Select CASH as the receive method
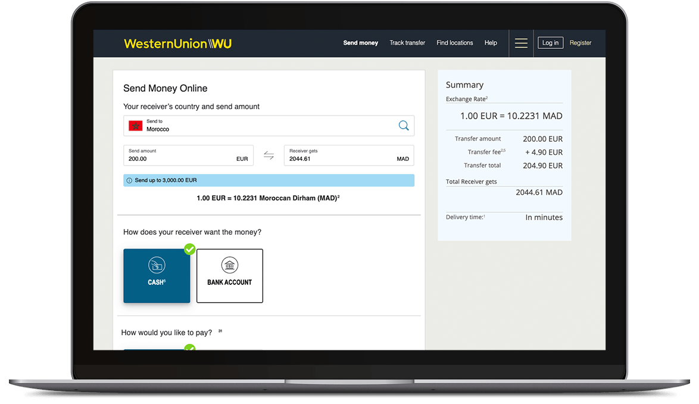Screen dimensions: 699x404 click(x=157, y=276)
